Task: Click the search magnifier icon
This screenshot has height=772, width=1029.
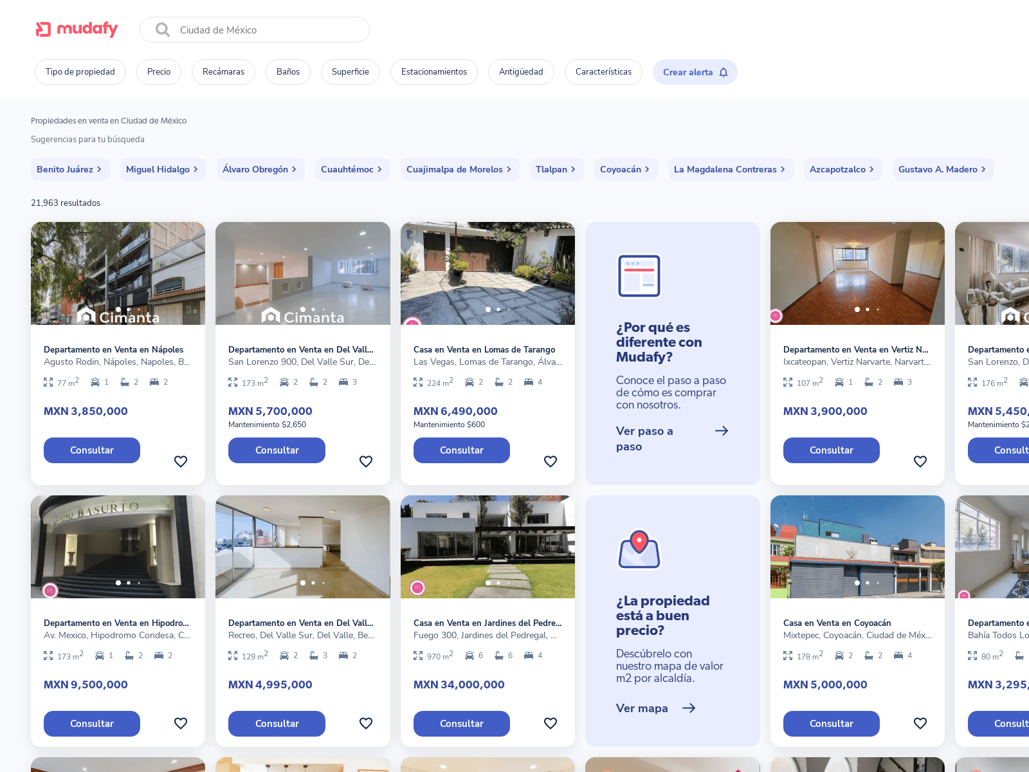Action: coord(163,30)
